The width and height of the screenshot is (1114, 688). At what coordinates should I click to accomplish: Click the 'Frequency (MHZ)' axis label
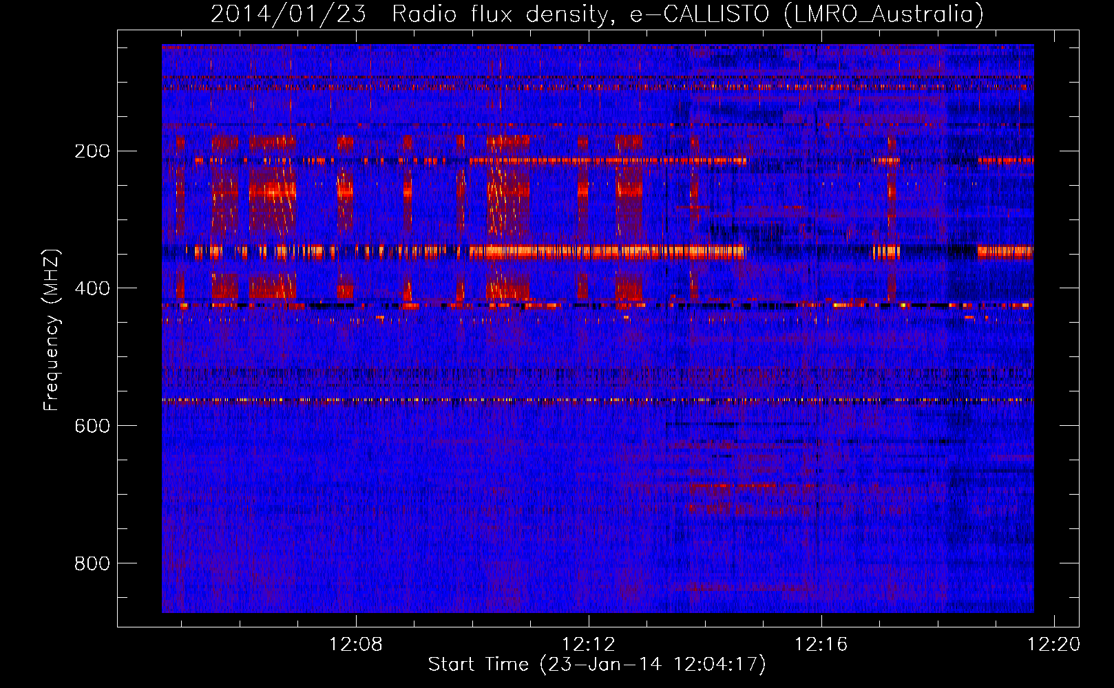click(52, 330)
